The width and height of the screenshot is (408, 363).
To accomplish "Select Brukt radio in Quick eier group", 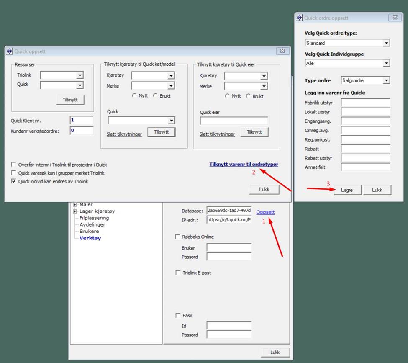I will click(248, 96).
